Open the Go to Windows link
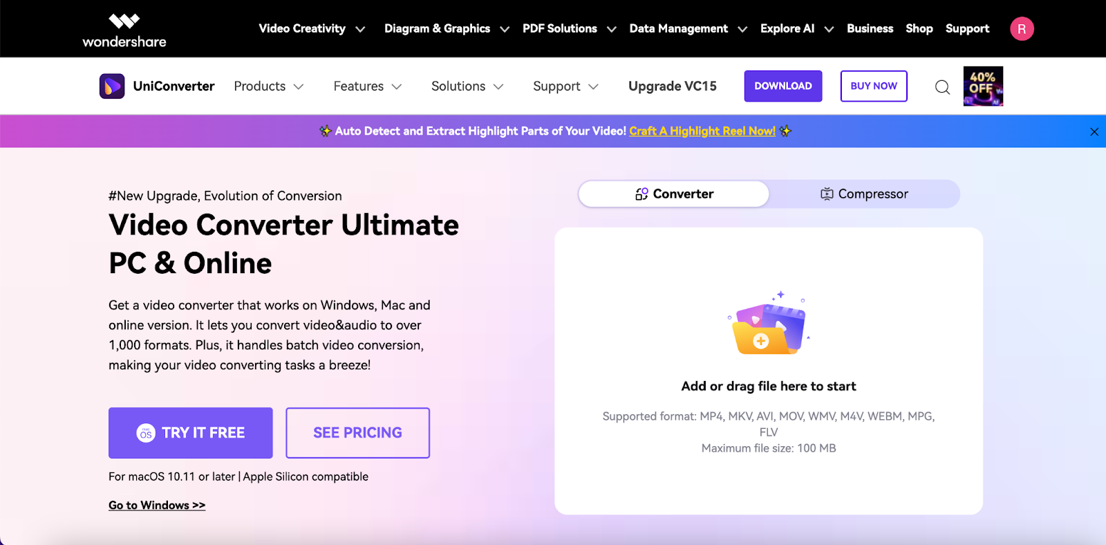 157,506
